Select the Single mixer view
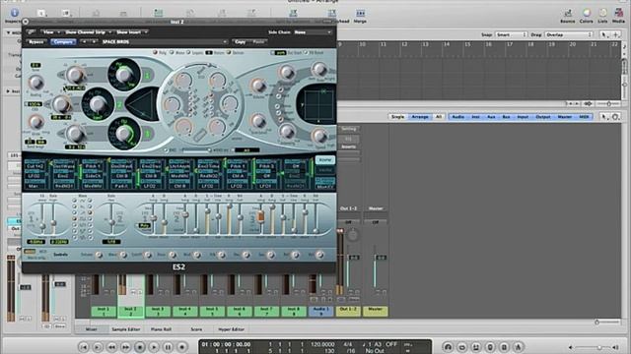 click(x=397, y=117)
